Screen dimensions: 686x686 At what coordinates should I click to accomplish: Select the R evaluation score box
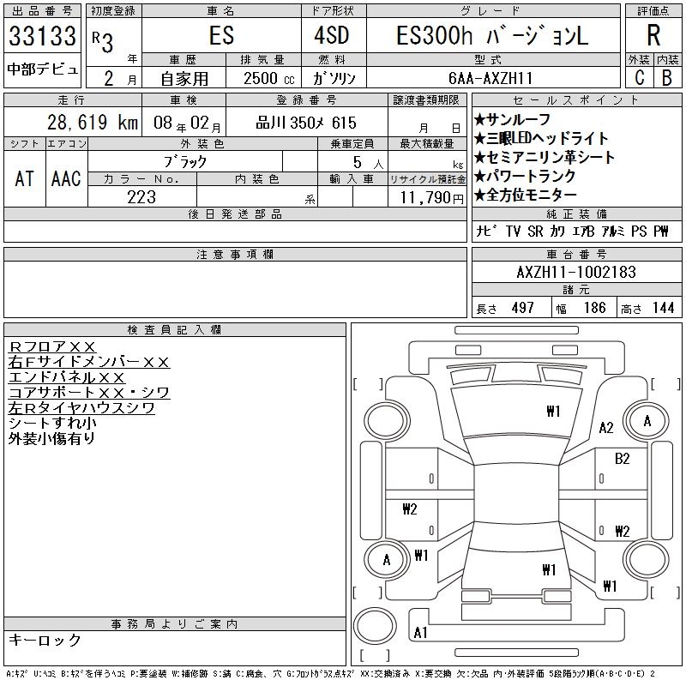pos(653,36)
